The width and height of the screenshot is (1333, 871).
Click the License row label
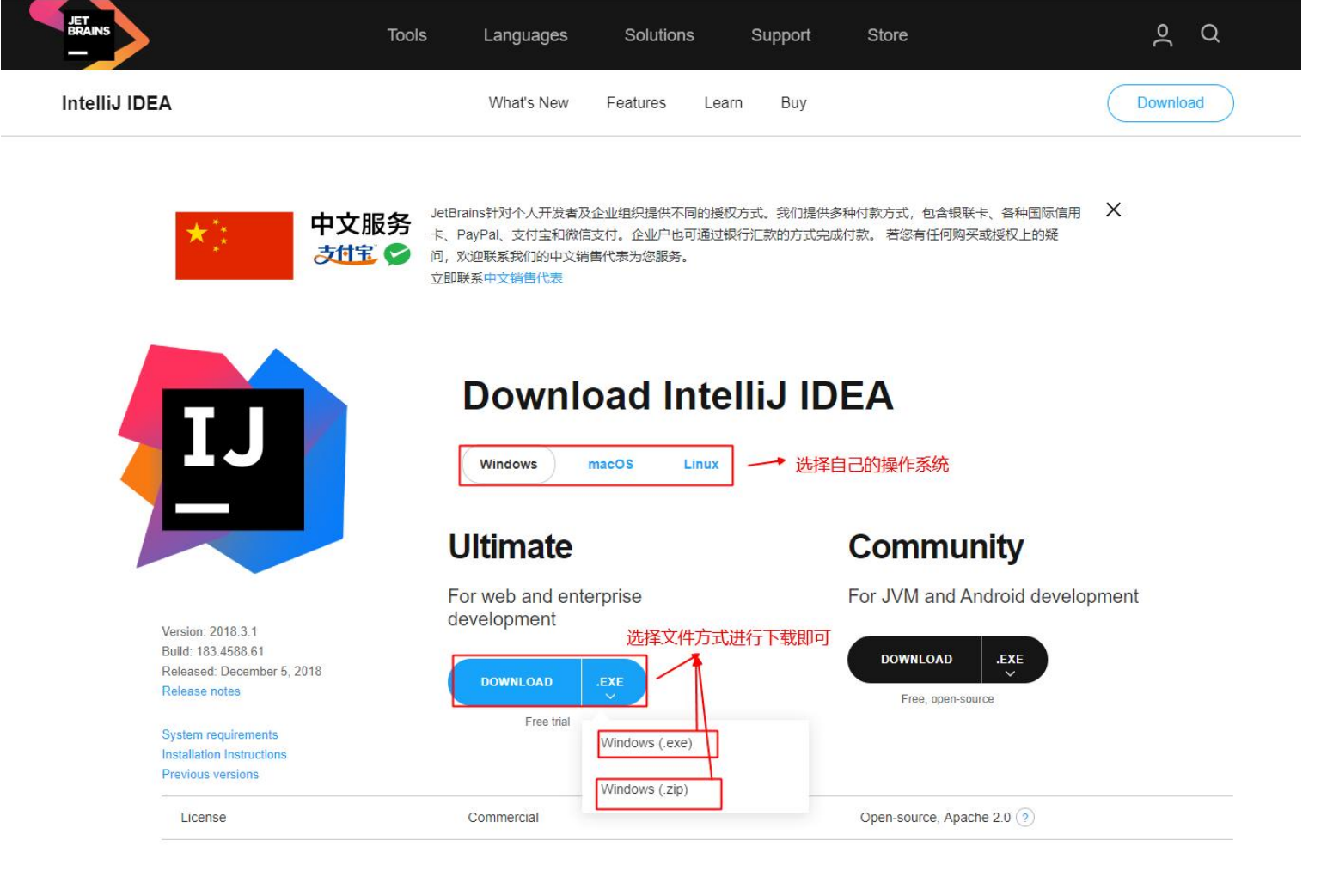point(204,818)
